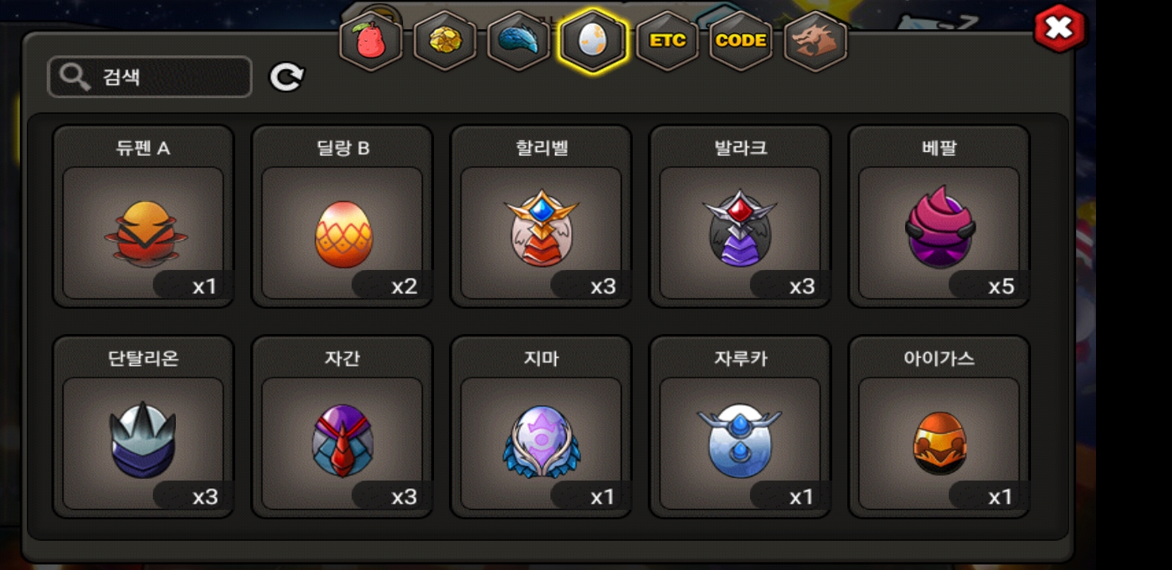Select the 듀펜 A egg

pyautogui.click(x=143, y=216)
